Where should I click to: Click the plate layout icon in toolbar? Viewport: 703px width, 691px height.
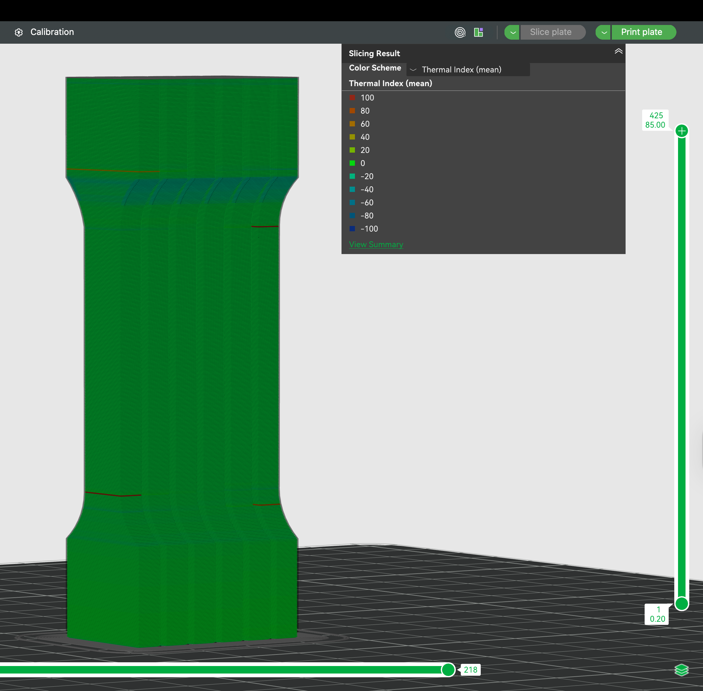tap(478, 32)
